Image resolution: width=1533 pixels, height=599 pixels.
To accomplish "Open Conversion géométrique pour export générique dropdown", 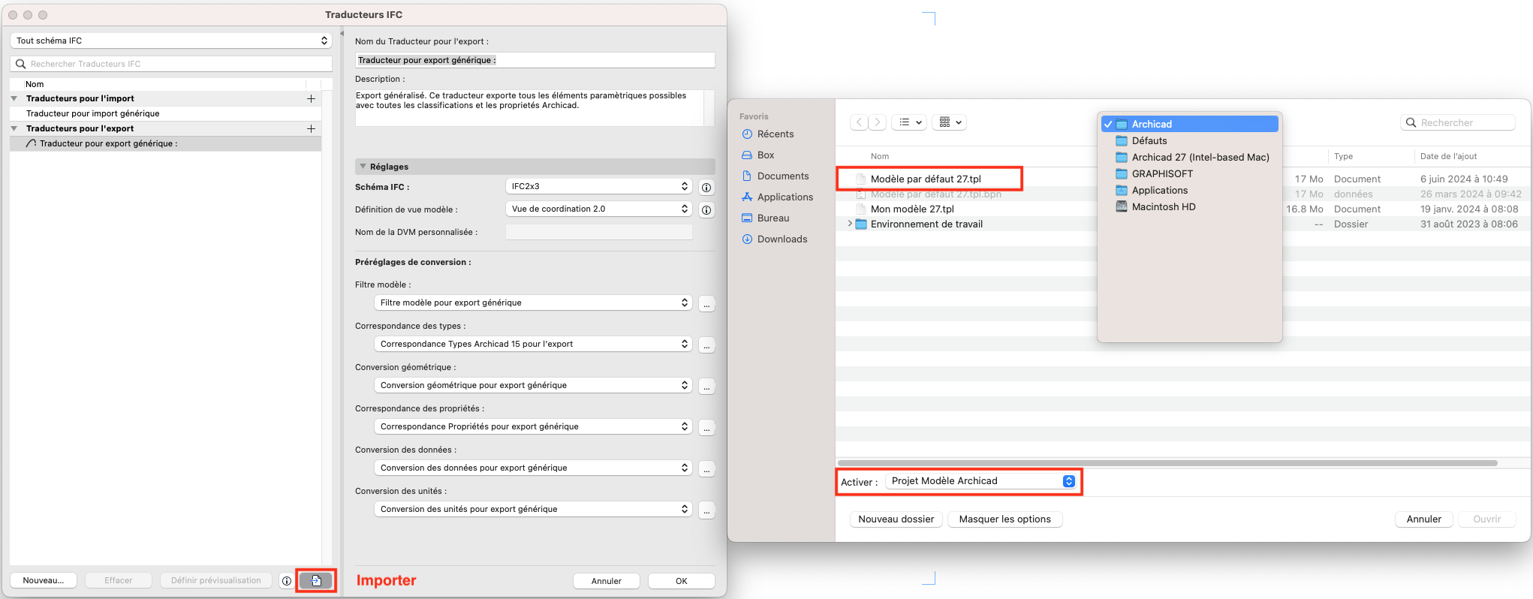I will [532, 385].
